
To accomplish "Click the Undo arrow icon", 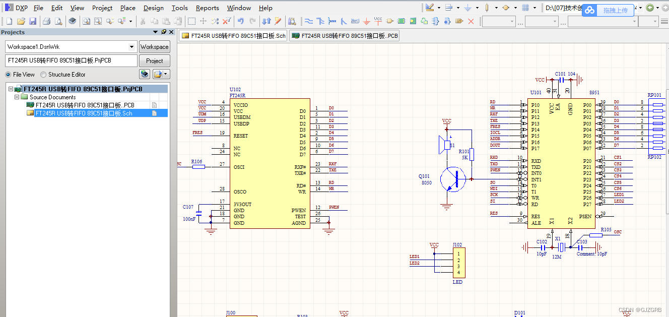I will coord(241,21).
